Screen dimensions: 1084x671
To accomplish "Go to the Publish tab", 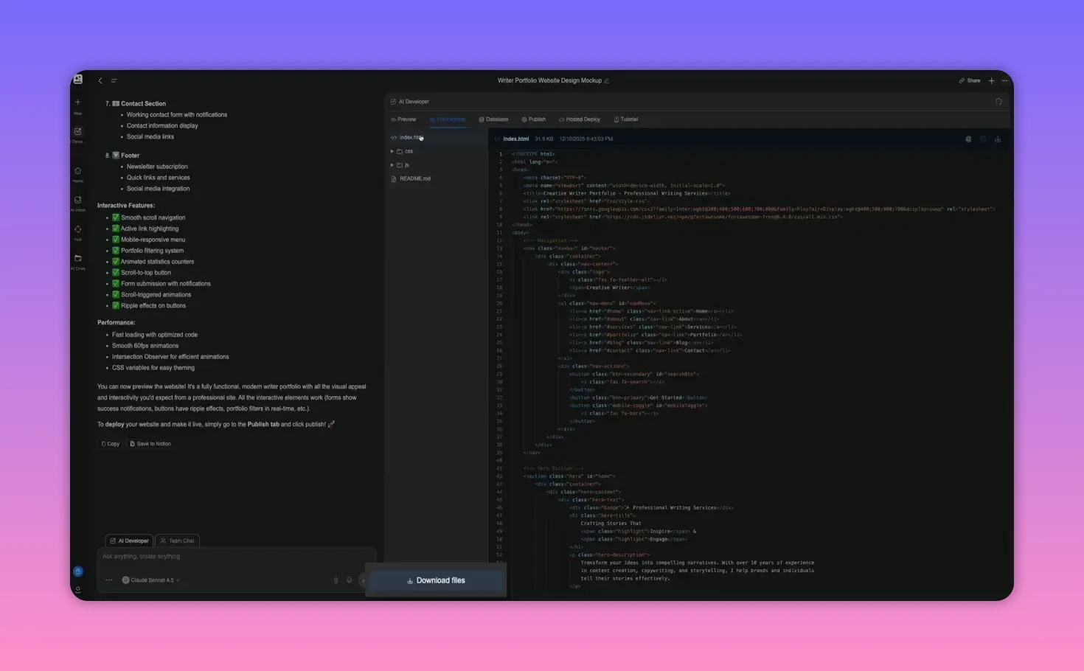I will coord(534,119).
